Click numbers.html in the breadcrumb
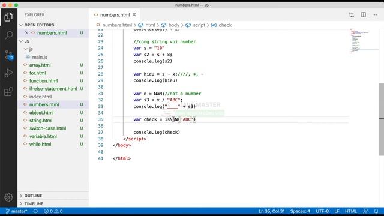This screenshot has width=384, height=216. tap(117, 25)
